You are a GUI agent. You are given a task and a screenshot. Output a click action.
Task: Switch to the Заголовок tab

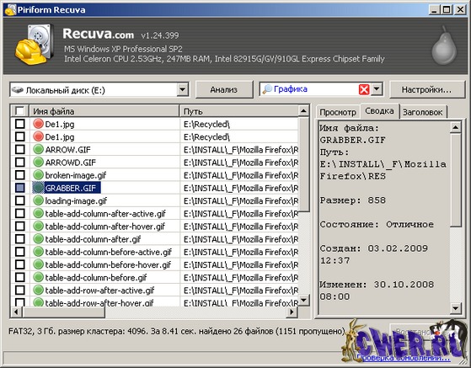coord(423,112)
